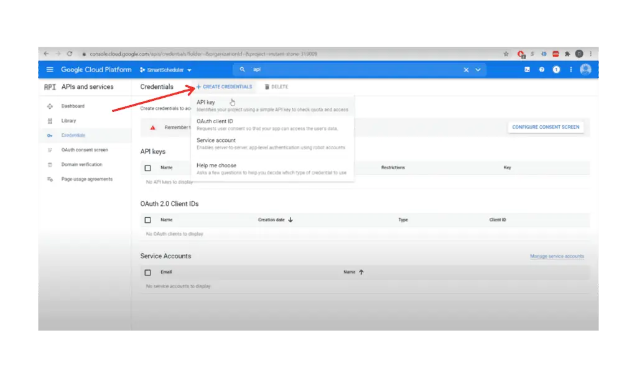Image resolution: width=637 pixels, height=382 pixels.
Task: Open the notifications badge icon
Action: [557, 70]
